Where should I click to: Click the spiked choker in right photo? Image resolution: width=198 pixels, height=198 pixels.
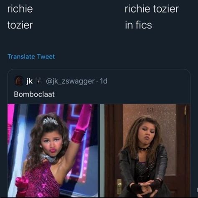pos(144,149)
